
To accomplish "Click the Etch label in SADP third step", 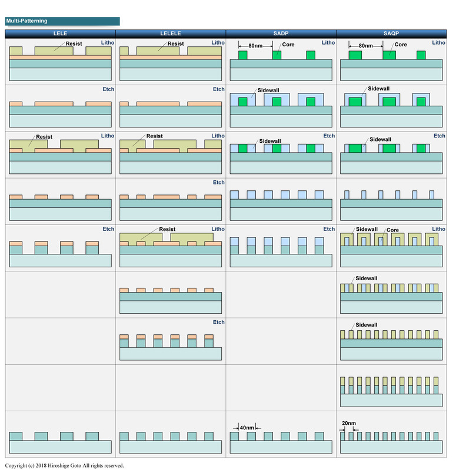I will pyautogui.click(x=329, y=136).
